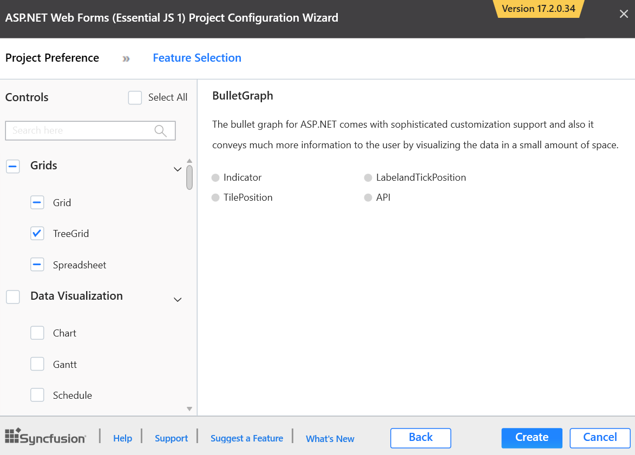
Task: Cancel the project wizard
Action: 600,438
